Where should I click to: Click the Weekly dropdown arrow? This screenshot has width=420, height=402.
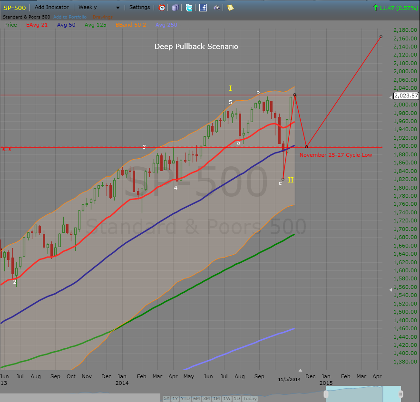[117, 8]
